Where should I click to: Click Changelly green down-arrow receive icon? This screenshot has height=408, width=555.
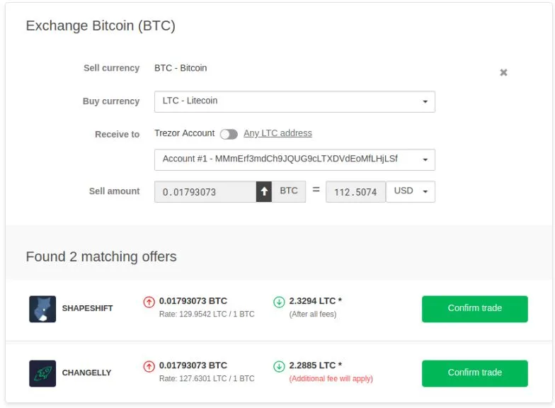(x=279, y=366)
